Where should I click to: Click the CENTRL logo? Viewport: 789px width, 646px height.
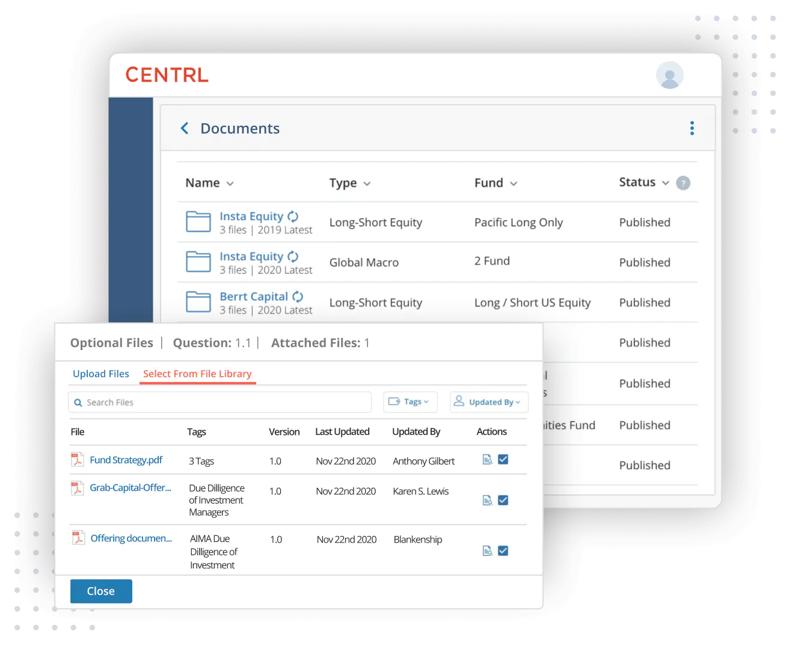(x=167, y=75)
